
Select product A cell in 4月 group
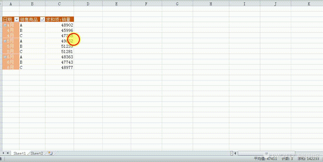(32, 25)
